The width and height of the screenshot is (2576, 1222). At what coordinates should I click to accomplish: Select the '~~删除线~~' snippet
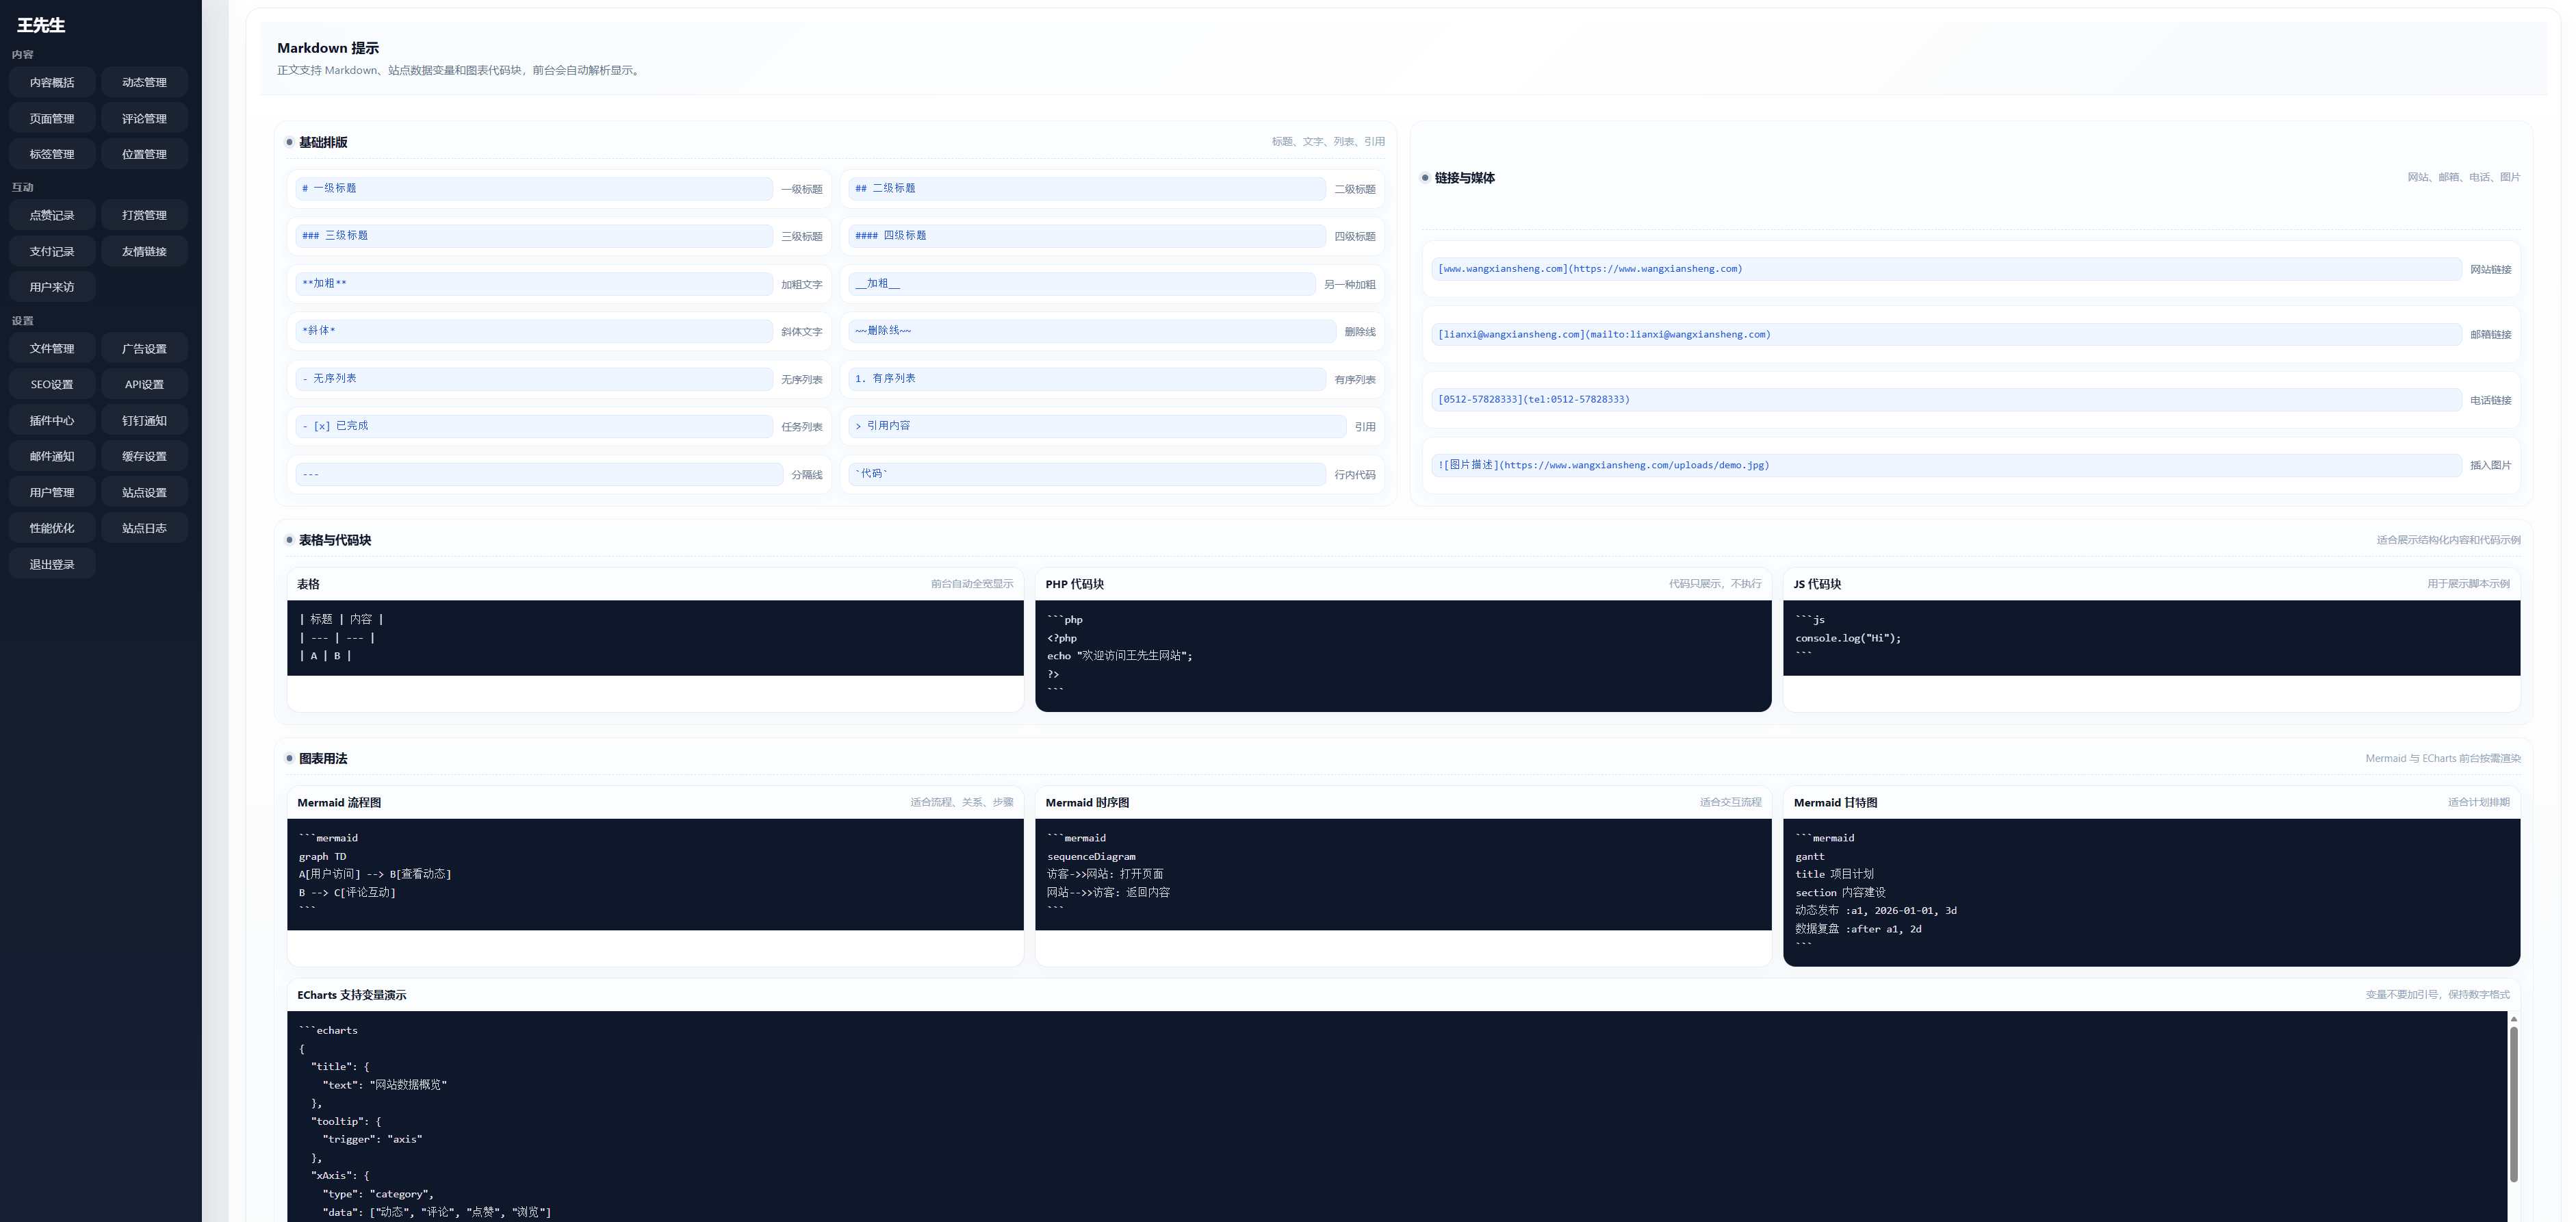tap(1092, 330)
